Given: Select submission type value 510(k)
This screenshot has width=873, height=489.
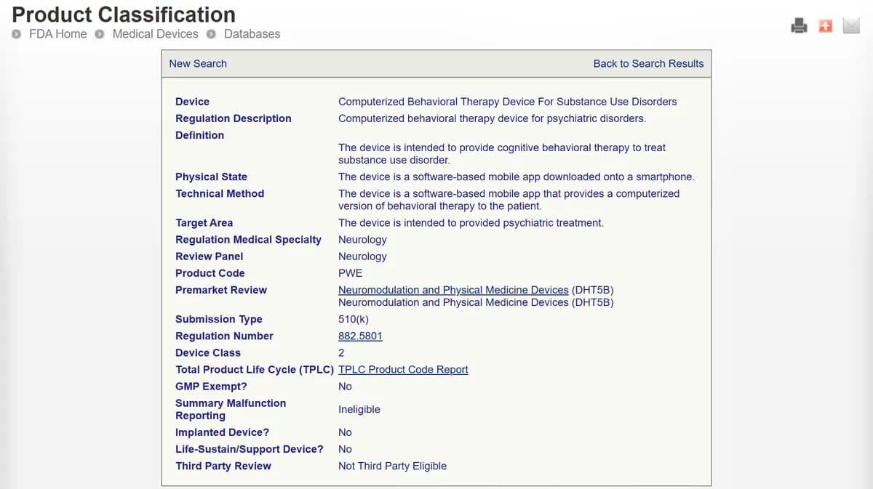Looking at the screenshot, I should coord(354,319).
